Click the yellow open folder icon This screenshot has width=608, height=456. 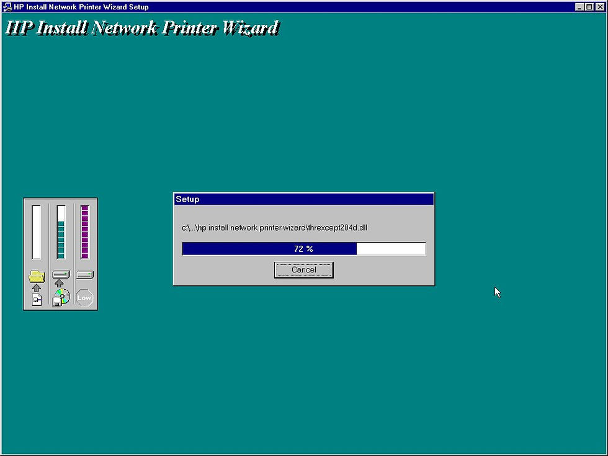(37, 277)
